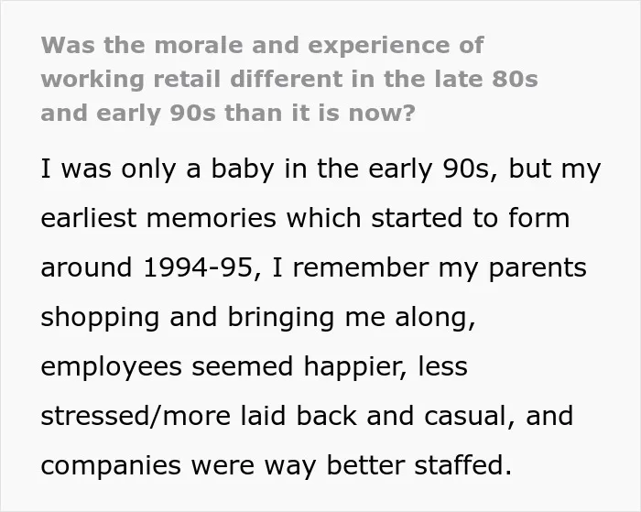Click the word 'staffed' at the paragraph's end
641x512 pixels.
(459, 465)
